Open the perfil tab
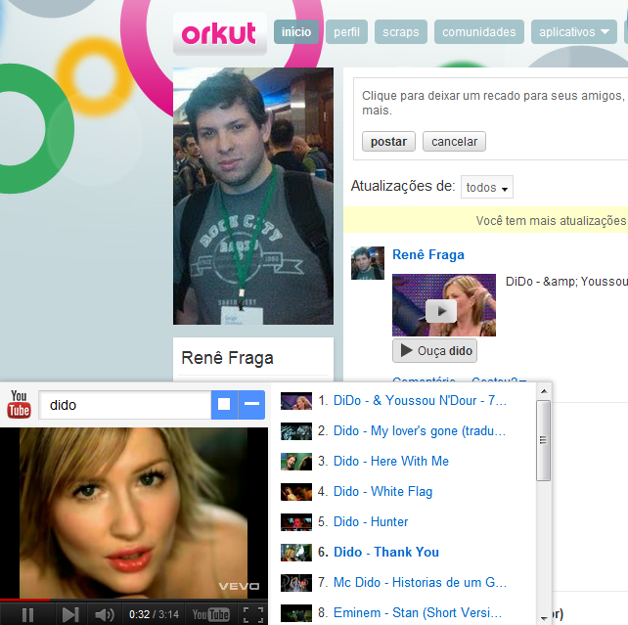The height and width of the screenshot is (625, 628). click(347, 31)
